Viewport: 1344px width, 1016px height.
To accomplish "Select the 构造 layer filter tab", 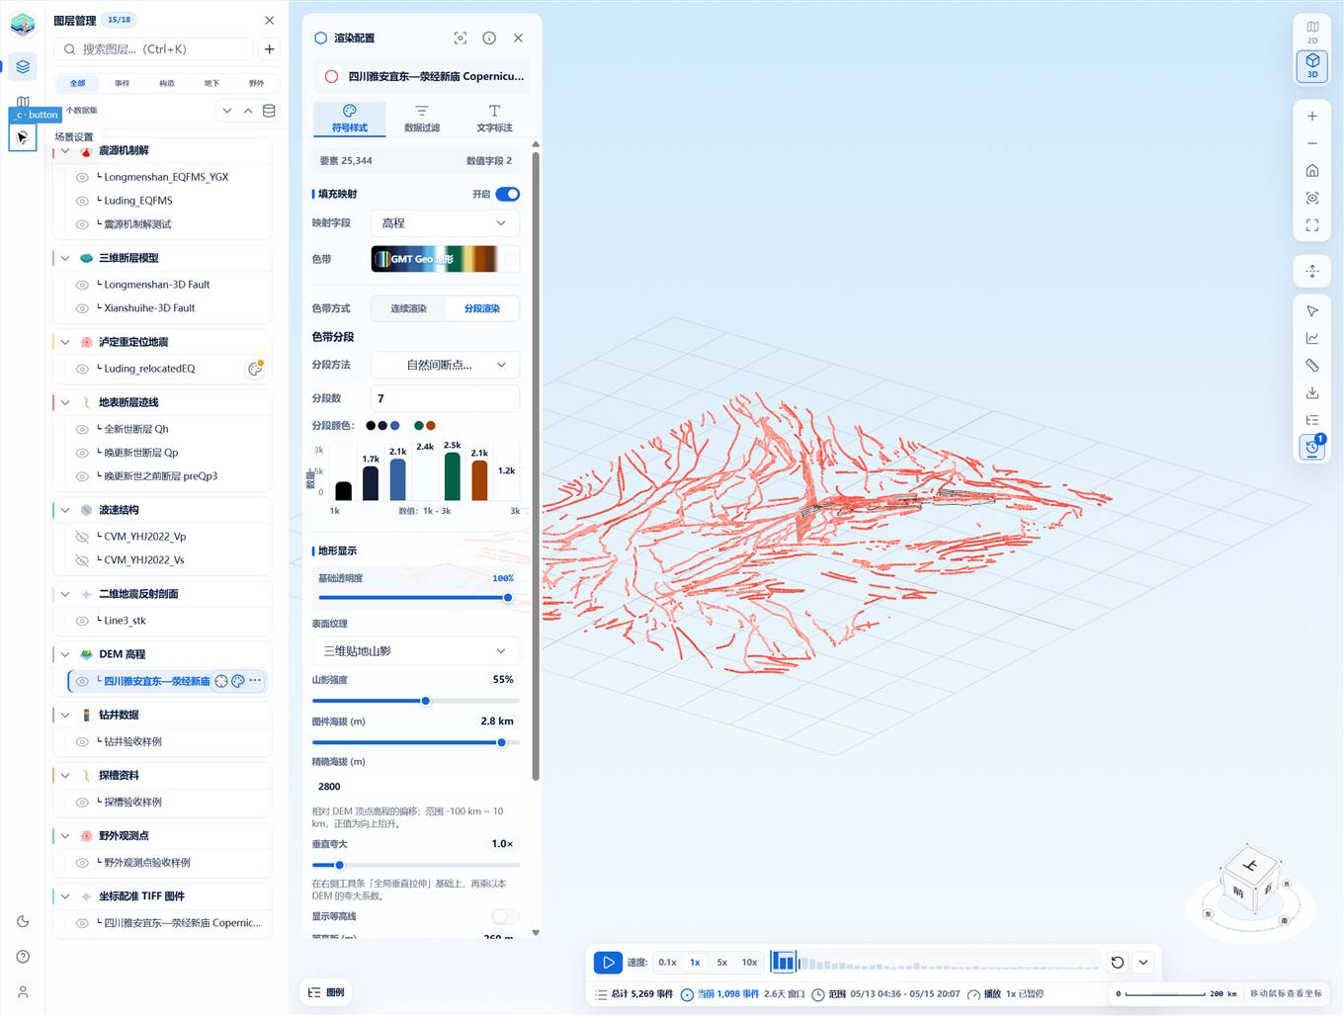I will tap(167, 83).
